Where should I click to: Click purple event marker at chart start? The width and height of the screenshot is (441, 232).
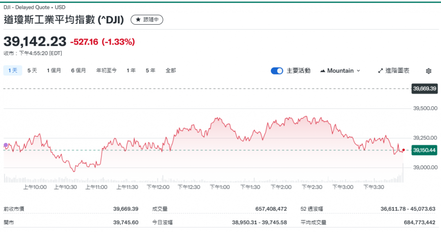6,145
